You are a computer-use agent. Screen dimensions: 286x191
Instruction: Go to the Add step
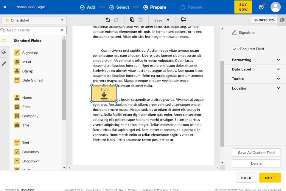pyautogui.click(x=88, y=7)
